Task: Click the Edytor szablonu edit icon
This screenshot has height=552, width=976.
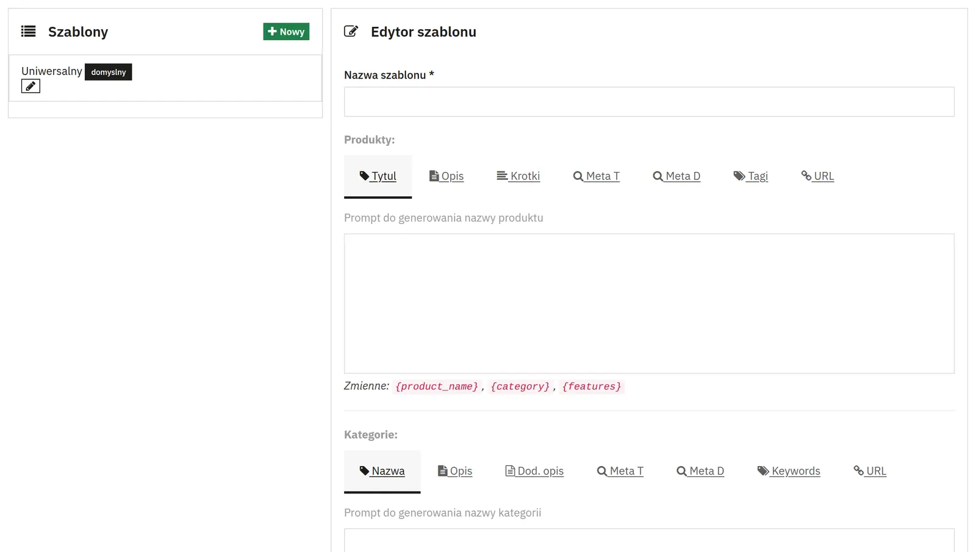Action: [x=351, y=31]
